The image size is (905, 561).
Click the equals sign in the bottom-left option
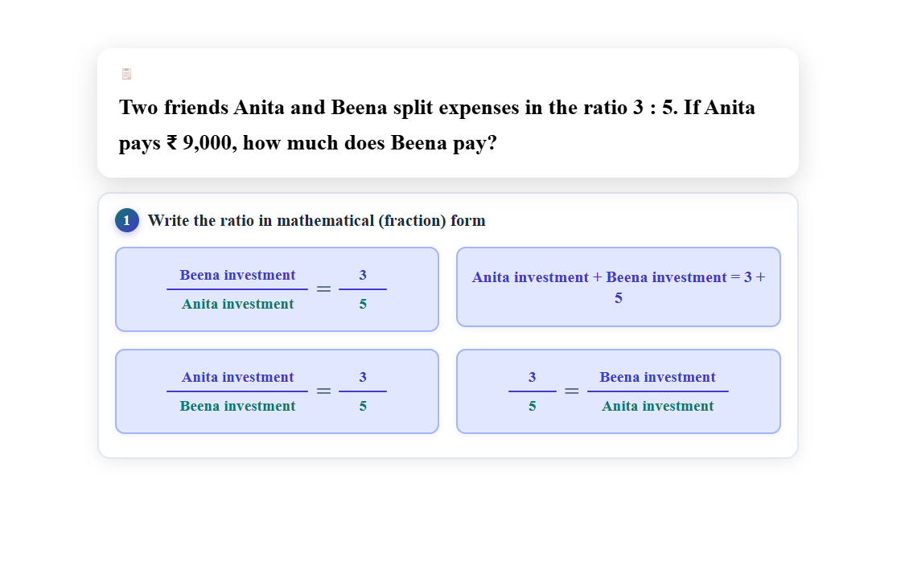coord(323,391)
